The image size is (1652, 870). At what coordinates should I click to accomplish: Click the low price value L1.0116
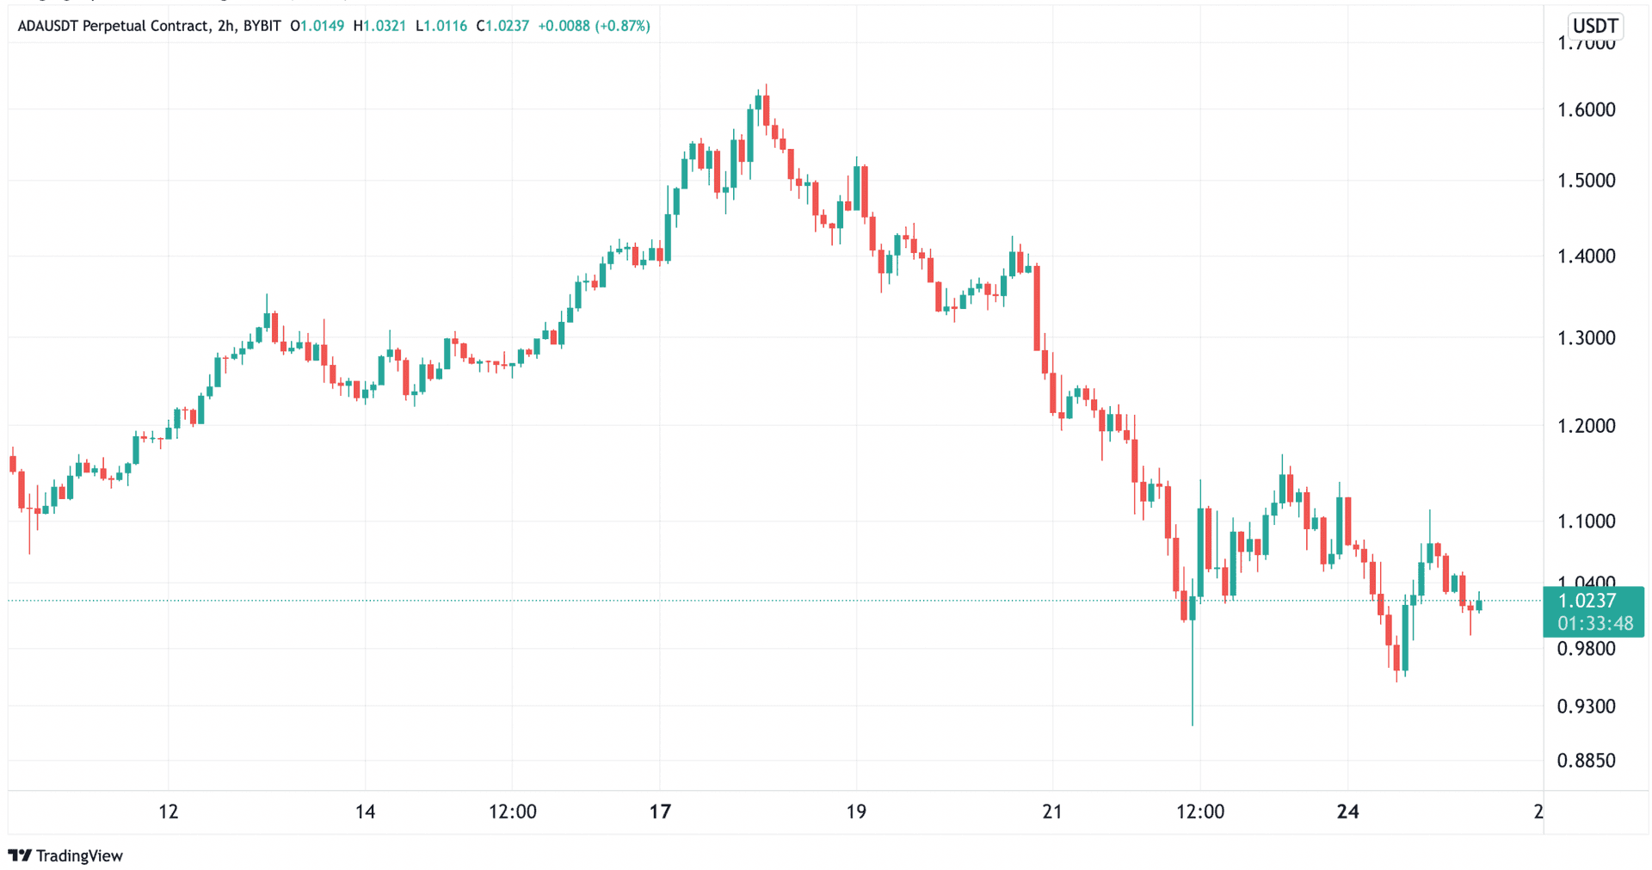coord(441,26)
